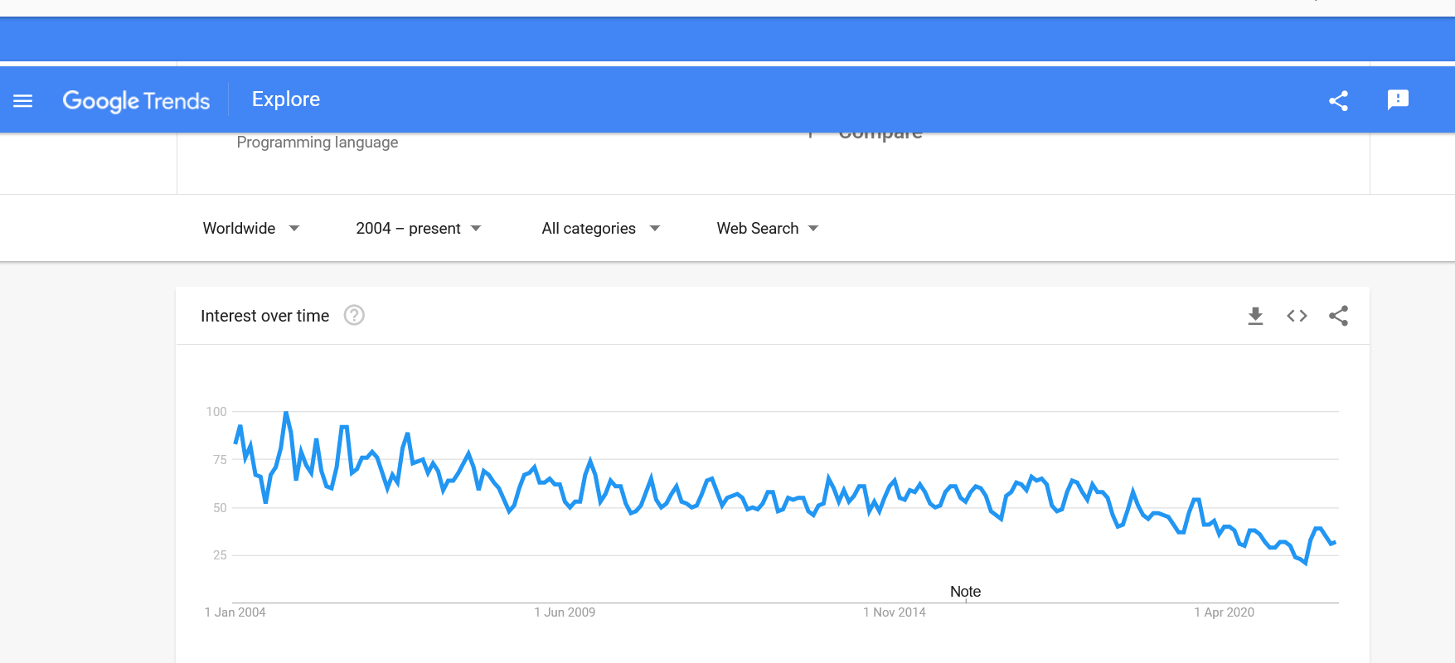The image size is (1455, 663).
Task: Expand the Worldwide region dropdown
Action: click(x=250, y=229)
